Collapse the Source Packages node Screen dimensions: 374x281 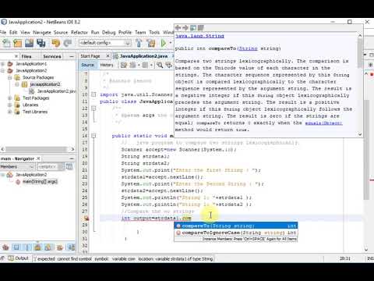tap(9, 77)
